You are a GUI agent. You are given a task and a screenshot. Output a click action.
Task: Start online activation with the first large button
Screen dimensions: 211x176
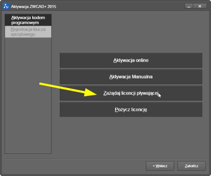(131, 60)
